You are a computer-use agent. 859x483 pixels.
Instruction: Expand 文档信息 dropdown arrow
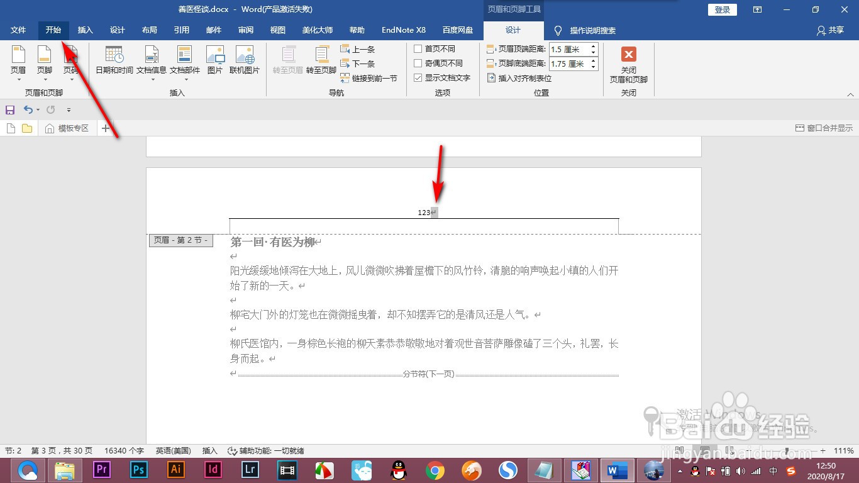[x=152, y=80]
